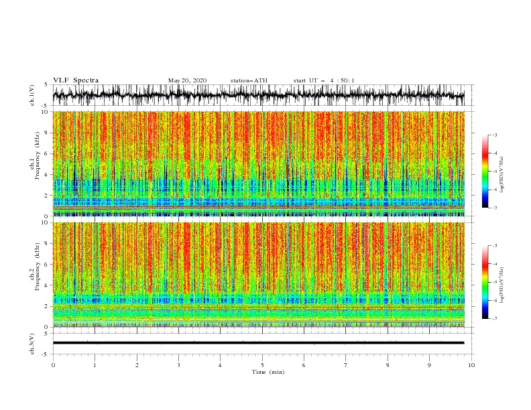The width and height of the screenshot is (531, 410).
Task: Select the "start UT = 4 :50: 1" text
Action: point(324,80)
